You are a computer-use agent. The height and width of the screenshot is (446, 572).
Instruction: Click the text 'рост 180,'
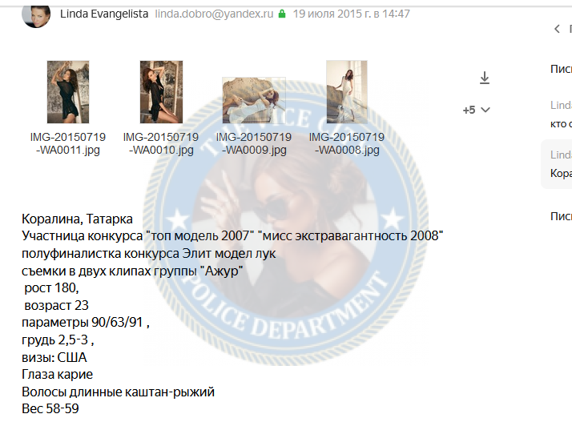click(51, 287)
